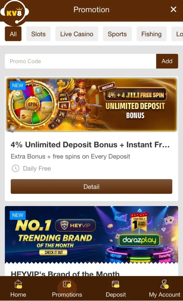Select the Fishing category tab
Screen dimensions: 183x301
(x=151, y=34)
